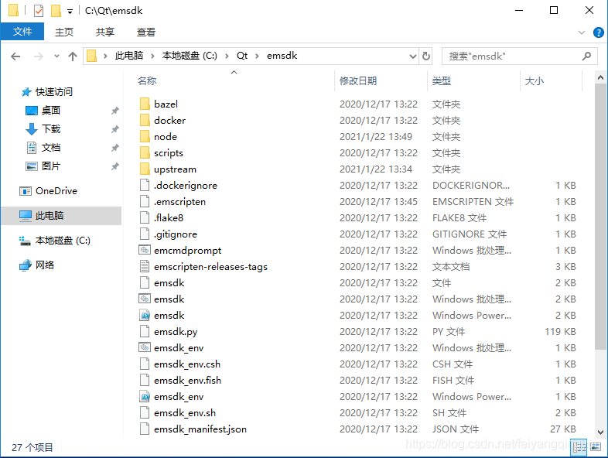Click the forward navigation arrow
608x458 pixels.
[38, 56]
